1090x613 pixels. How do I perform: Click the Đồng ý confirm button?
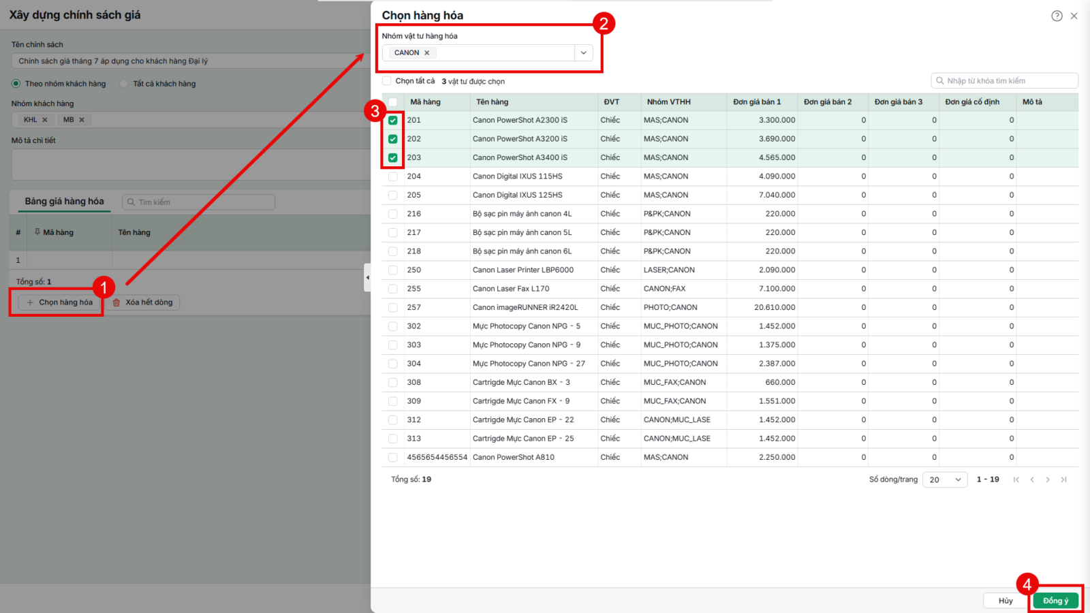point(1055,601)
